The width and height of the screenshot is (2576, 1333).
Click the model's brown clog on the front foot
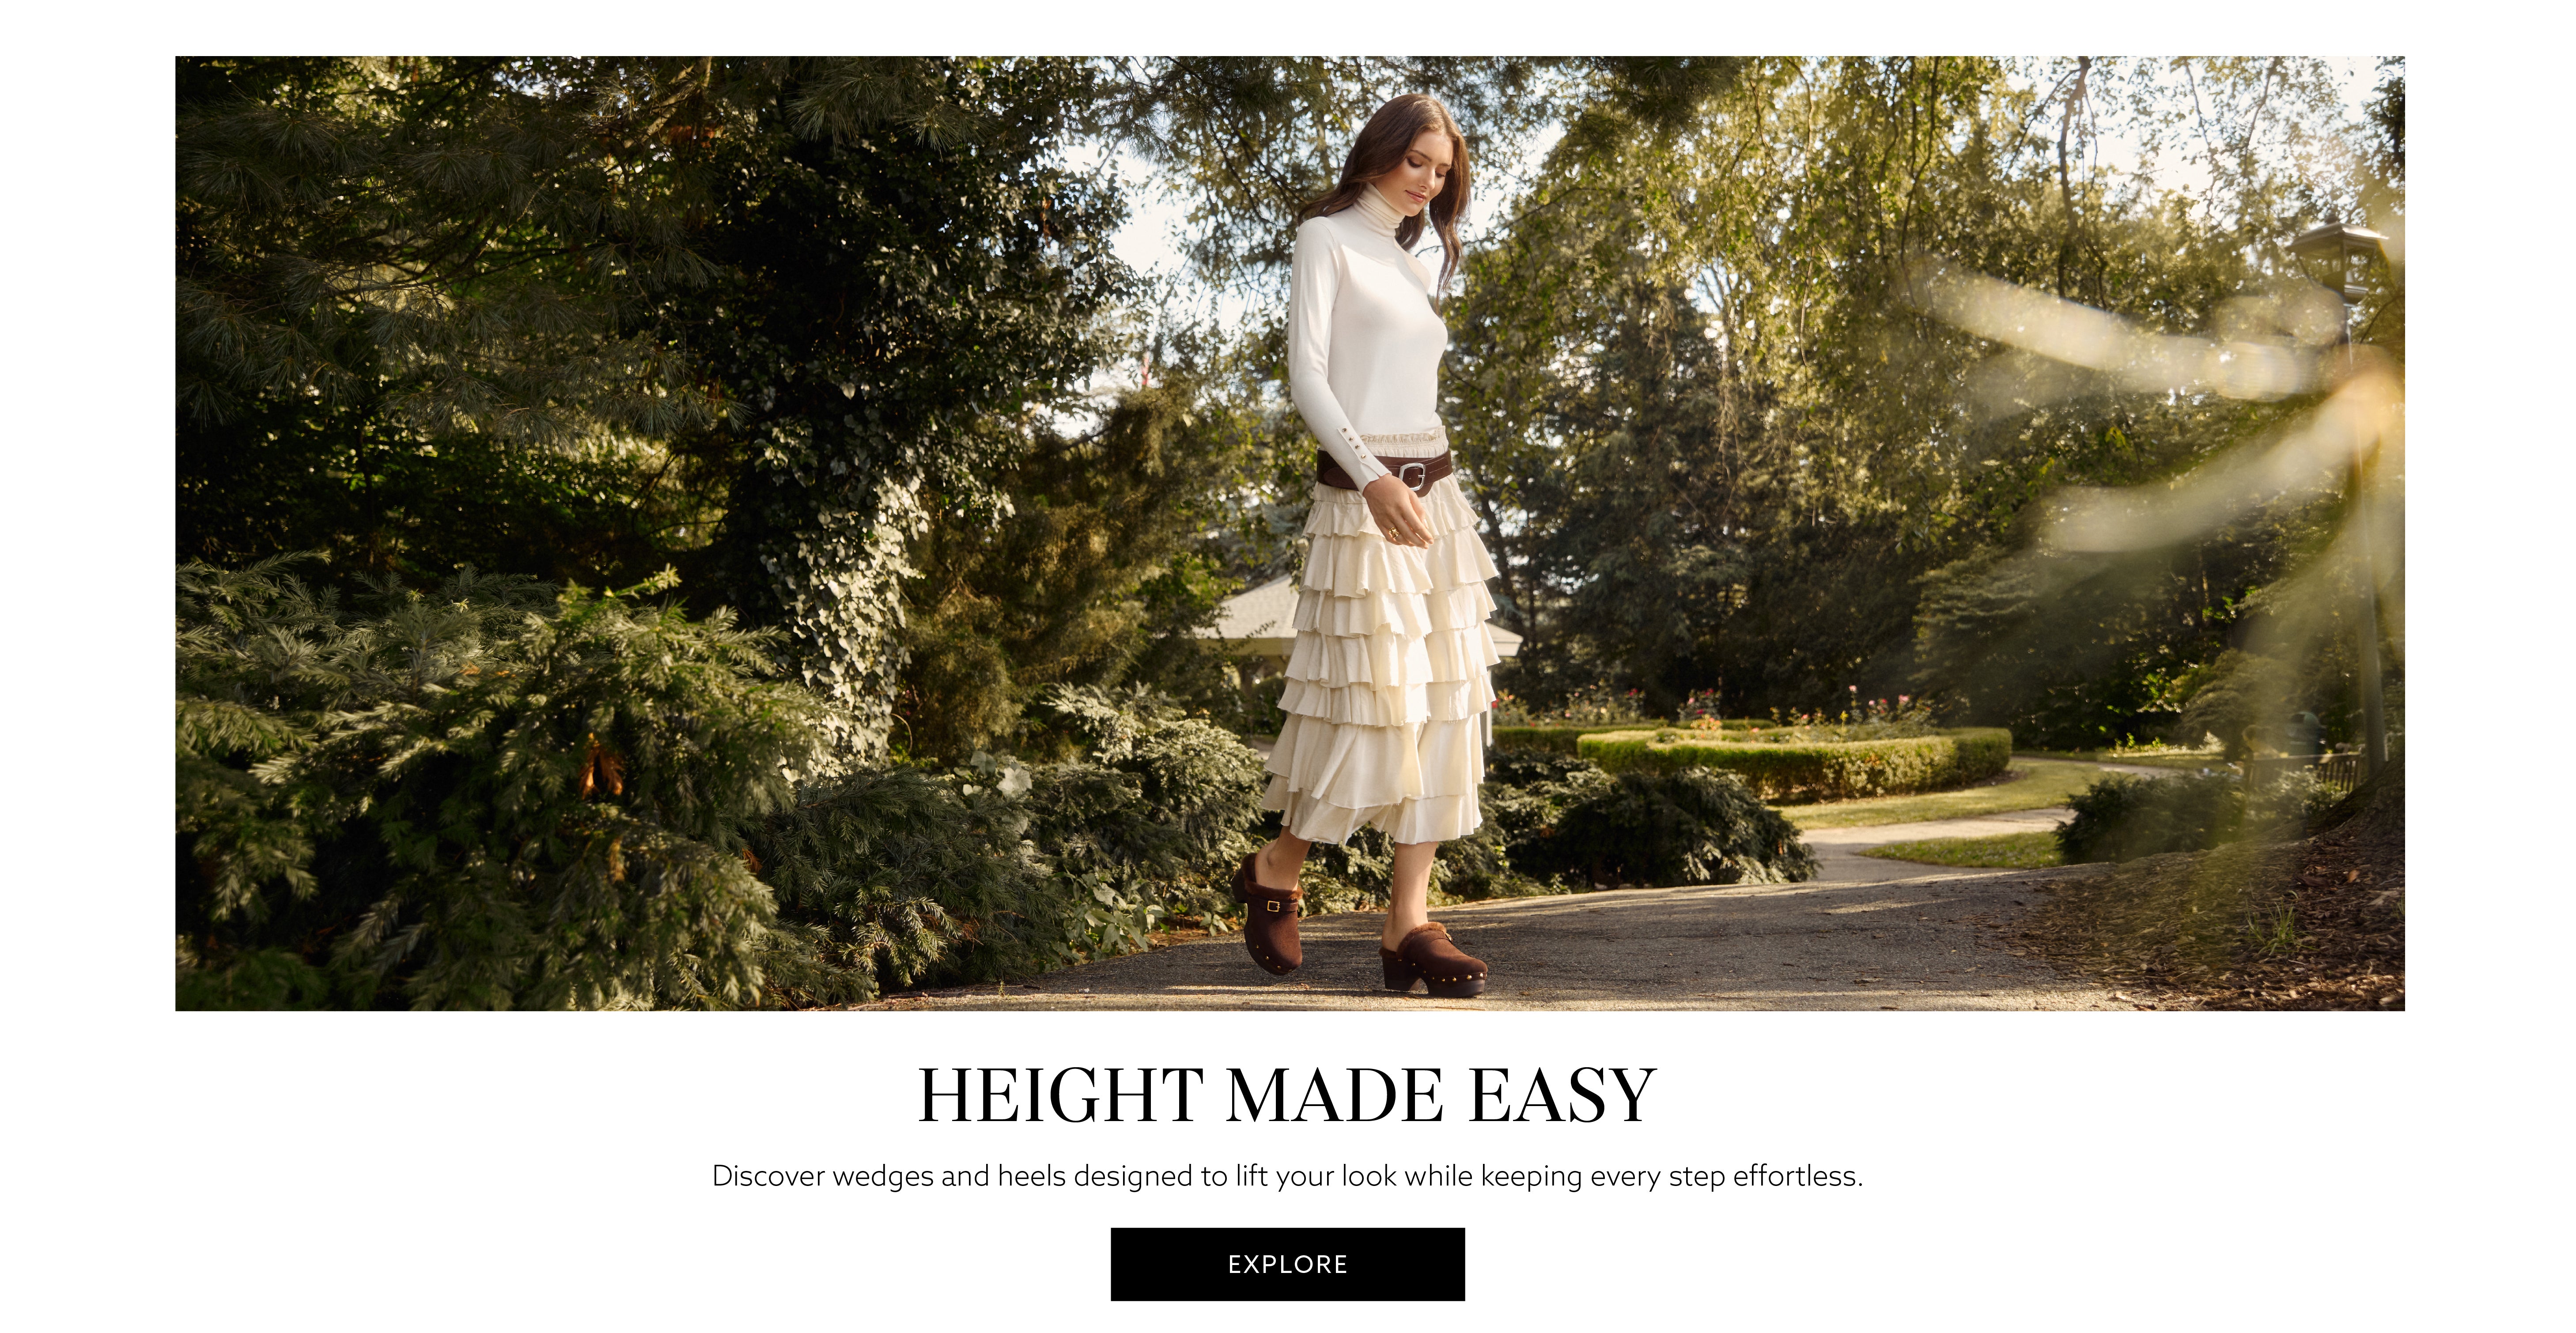pos(1432,961)
